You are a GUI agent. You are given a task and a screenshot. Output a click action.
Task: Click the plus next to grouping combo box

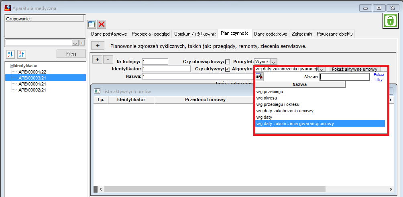tap(82, 43)
